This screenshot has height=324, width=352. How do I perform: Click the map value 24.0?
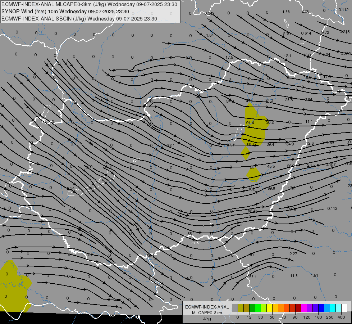point(269,100)
